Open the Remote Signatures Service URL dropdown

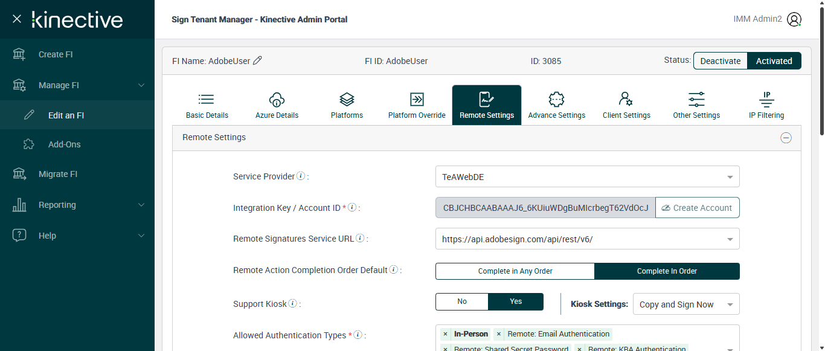coord(587,239)
